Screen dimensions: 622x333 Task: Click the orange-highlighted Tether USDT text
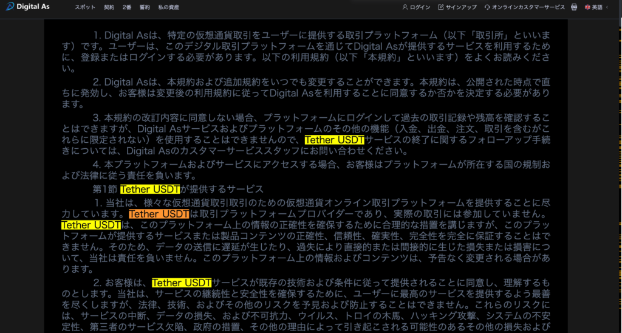tap(159, 215)
